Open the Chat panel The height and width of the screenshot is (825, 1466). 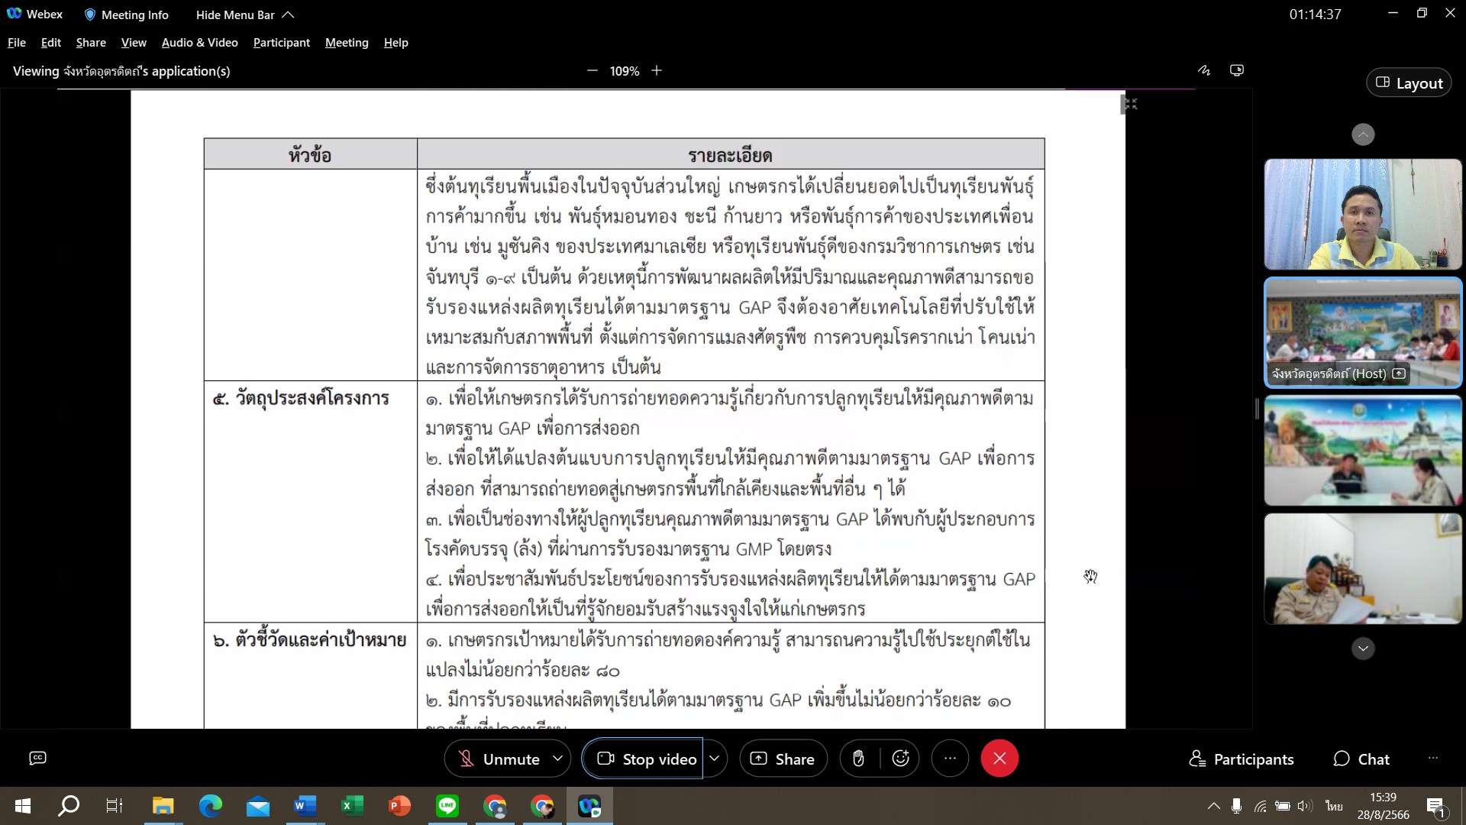[x=1361, y=759]
